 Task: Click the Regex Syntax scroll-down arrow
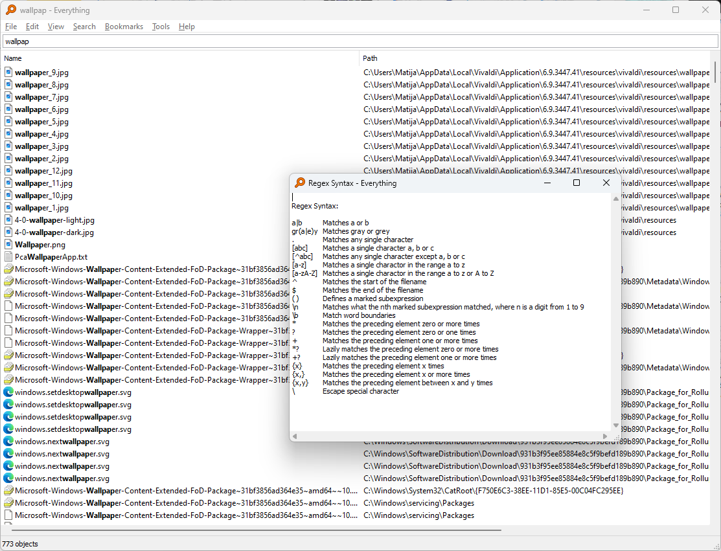click(615, 425)
